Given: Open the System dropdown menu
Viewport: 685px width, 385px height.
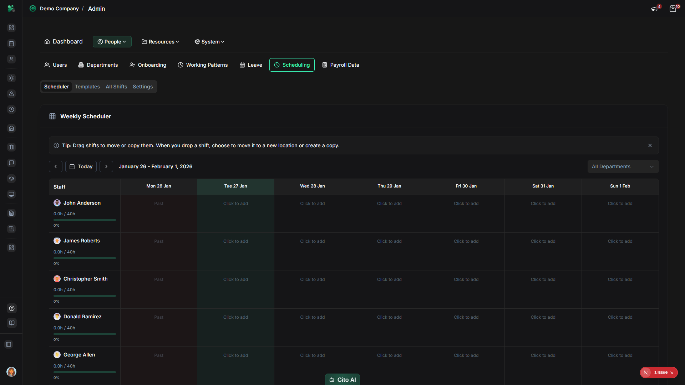Looking at the screenshot, I should [x=209, y=42].
